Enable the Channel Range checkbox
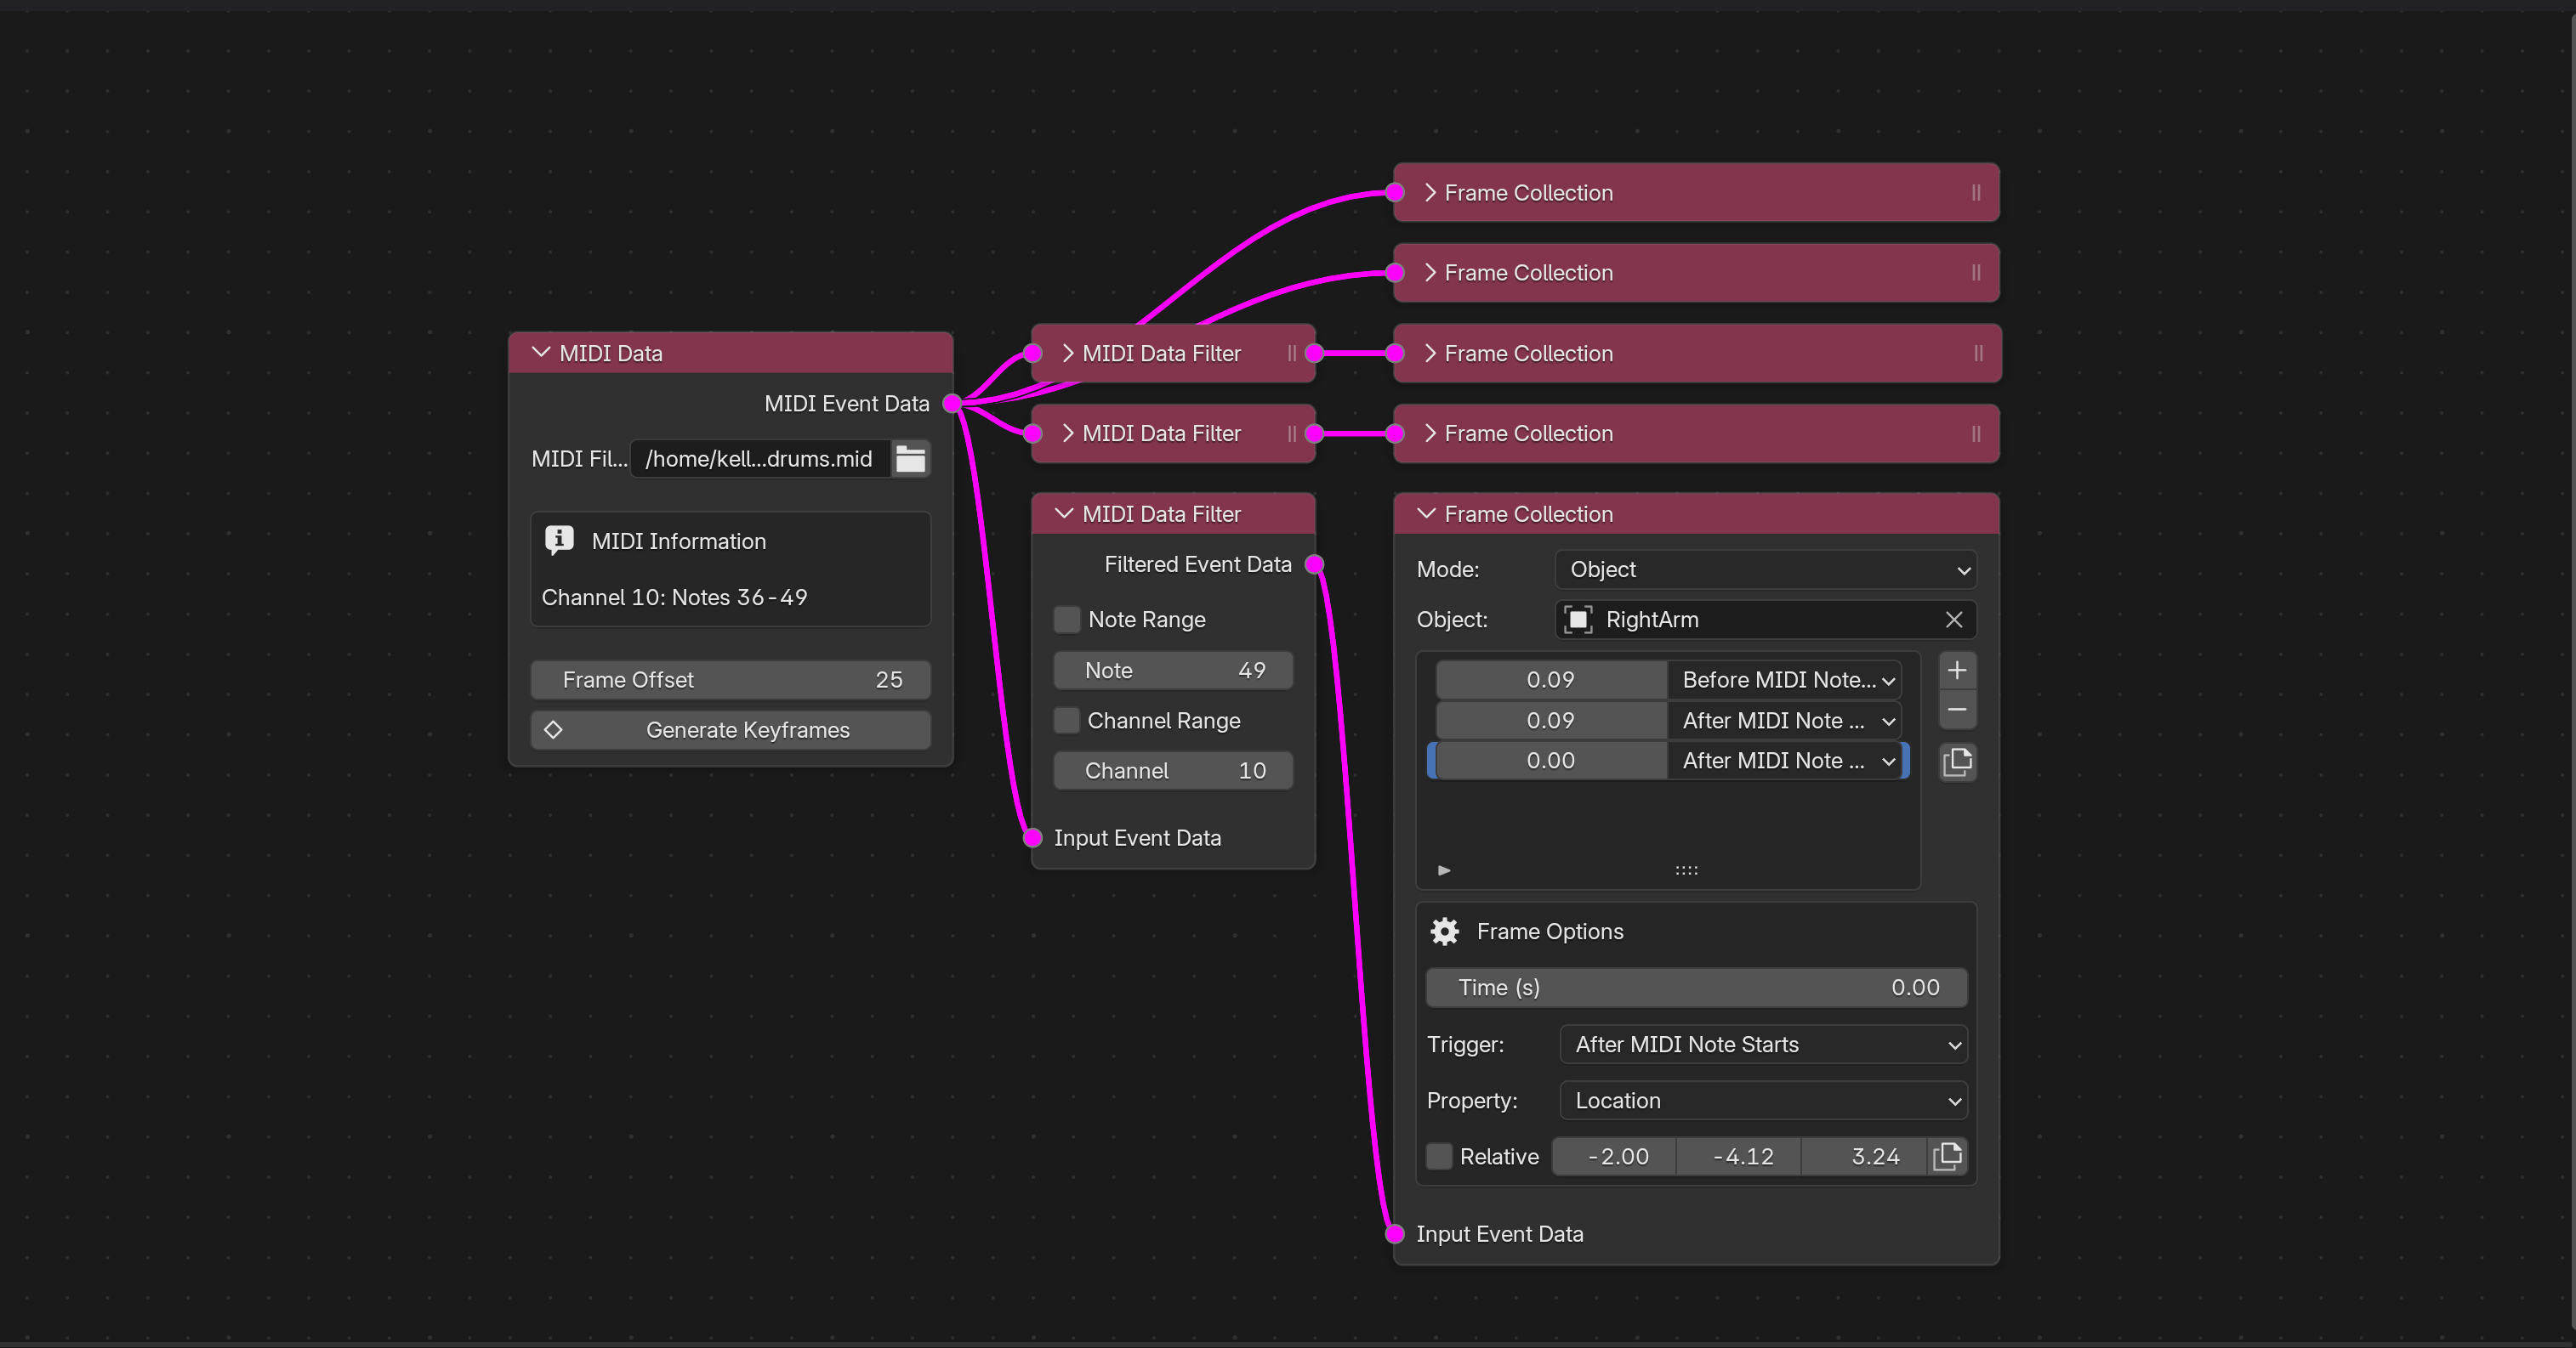 tap(1067, 721)
